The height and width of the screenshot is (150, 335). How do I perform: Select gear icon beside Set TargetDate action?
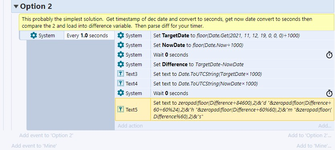click(121, 35)
